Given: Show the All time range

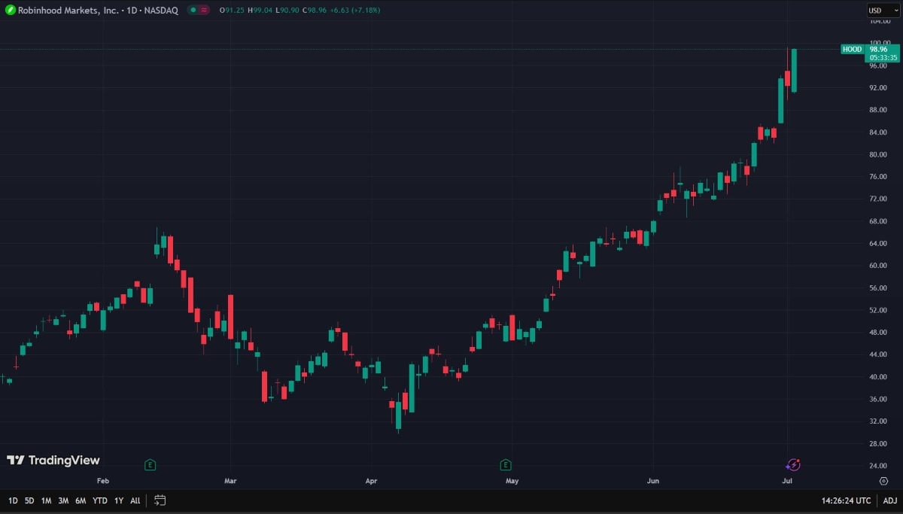Looking at the screenshot, I should tap(135, 500).
